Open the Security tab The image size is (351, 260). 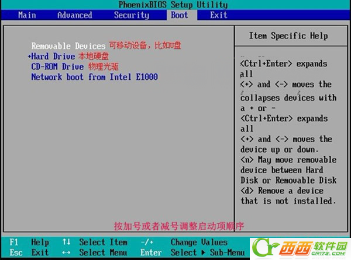coord(132,15)
